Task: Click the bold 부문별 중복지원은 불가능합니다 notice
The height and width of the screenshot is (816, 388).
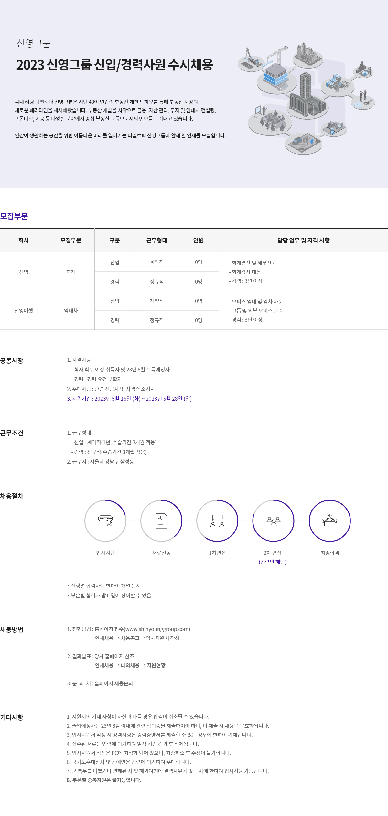Action: pos(104,780)
